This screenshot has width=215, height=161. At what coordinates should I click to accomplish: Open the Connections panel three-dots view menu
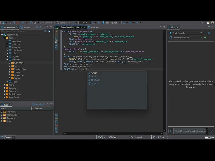coord(44,27)
